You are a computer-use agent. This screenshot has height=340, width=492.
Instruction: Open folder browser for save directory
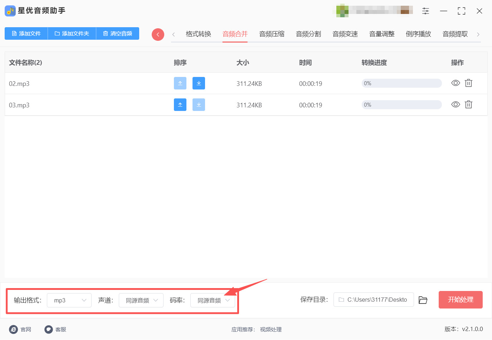(423, 300)
